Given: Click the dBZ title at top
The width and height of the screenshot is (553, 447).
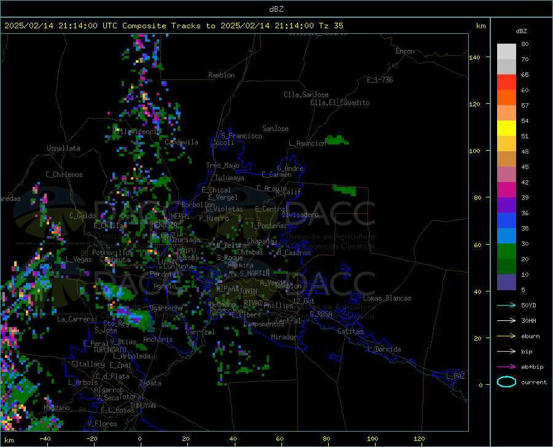Looking at the screenshot, I should pyautogui.click(x=276, y=9).
